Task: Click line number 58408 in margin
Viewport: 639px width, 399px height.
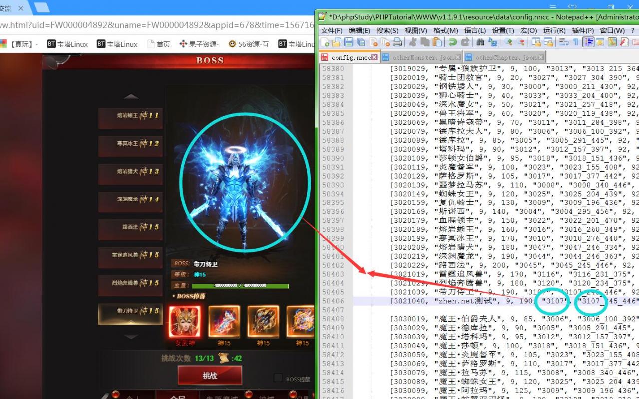Action: coord(333,319)
